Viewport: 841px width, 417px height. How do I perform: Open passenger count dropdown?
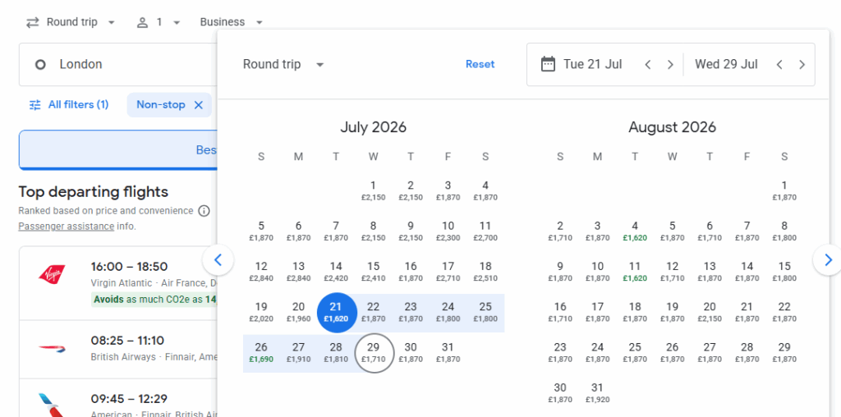(159, 22)
